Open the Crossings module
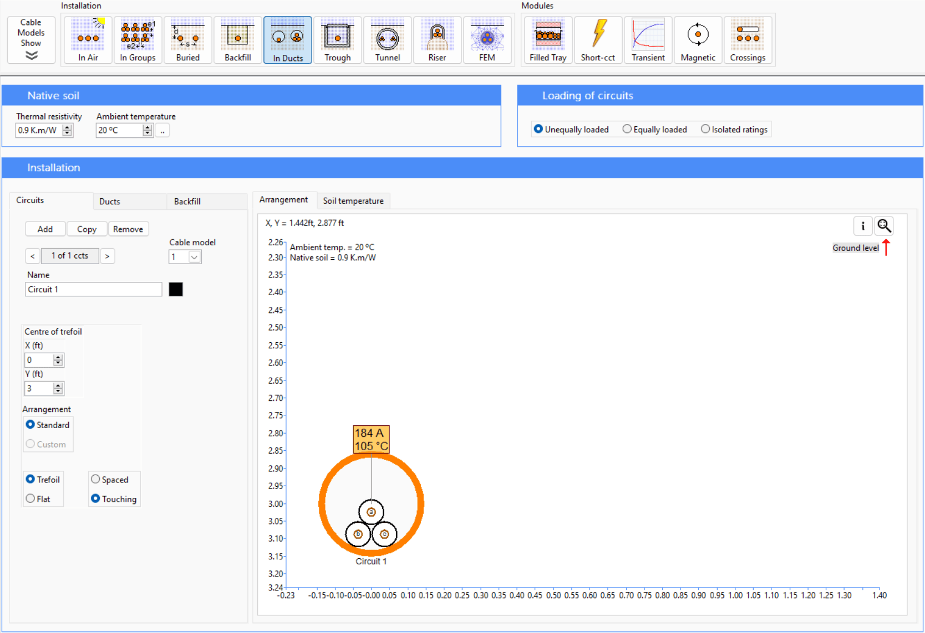 (x=748, y=39)
